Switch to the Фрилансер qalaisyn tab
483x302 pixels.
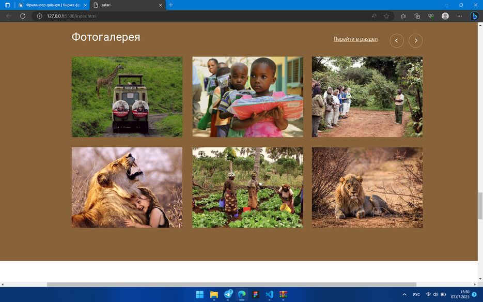tap(52, 5)
